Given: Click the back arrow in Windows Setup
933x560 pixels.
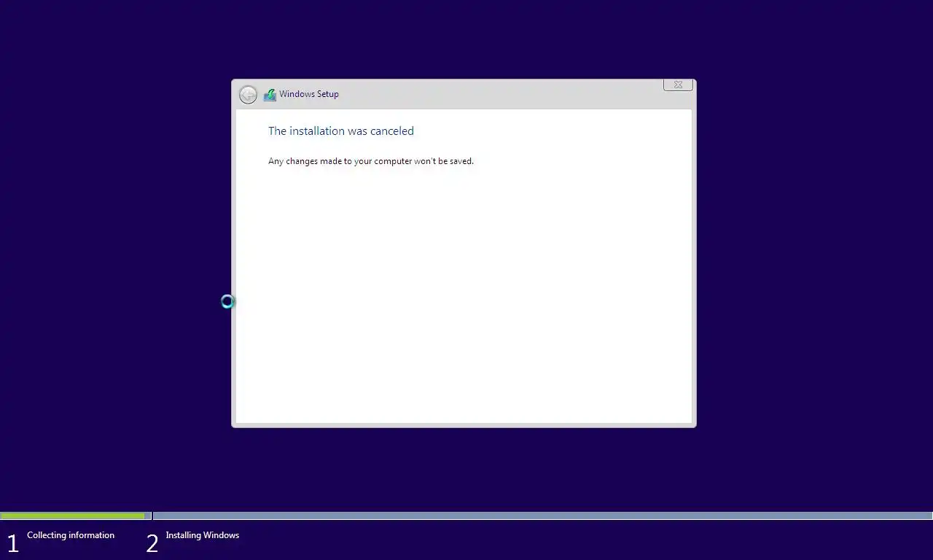Looking at the screenshot, I should click(x=248, y=95).
